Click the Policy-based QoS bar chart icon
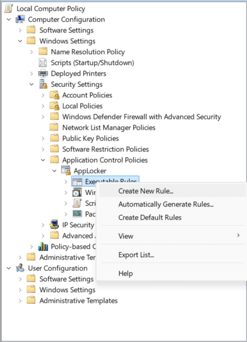This screenshot has height=342, width=247. (x=43, y=247)
